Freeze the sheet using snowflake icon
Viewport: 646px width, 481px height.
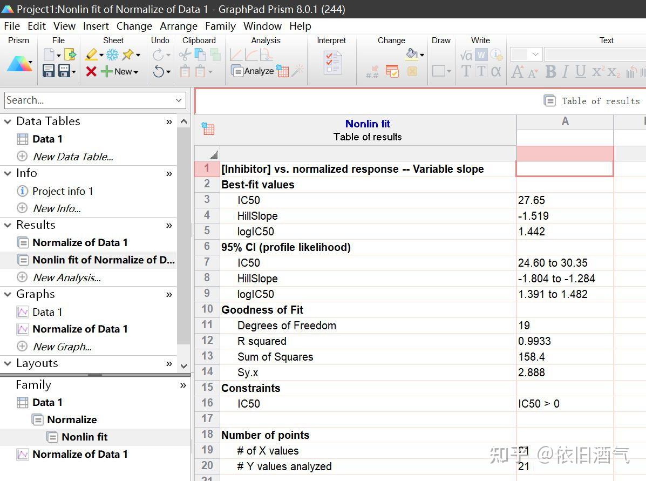coord(112,55)
